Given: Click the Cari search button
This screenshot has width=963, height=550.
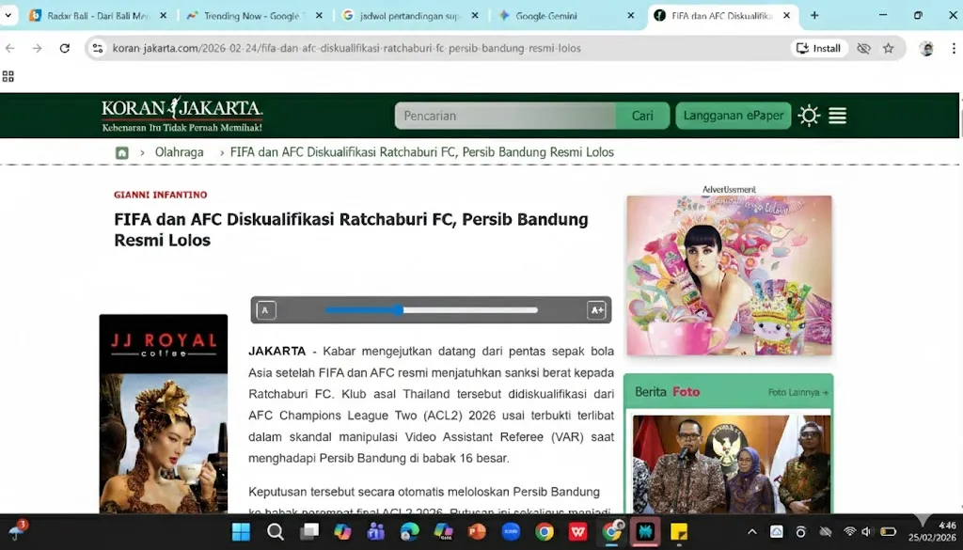Looking at the screenshot, I should coord(642,116).
